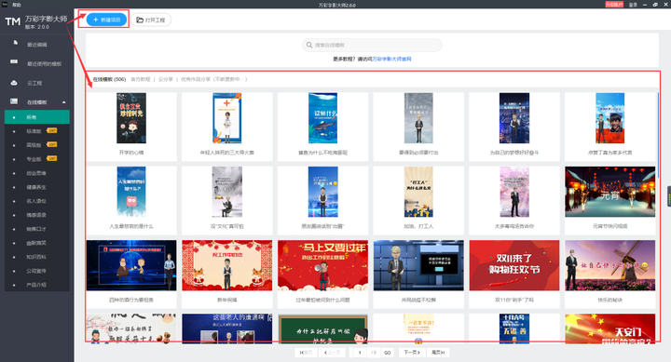Select the 名人语句 category

[36, 201]
